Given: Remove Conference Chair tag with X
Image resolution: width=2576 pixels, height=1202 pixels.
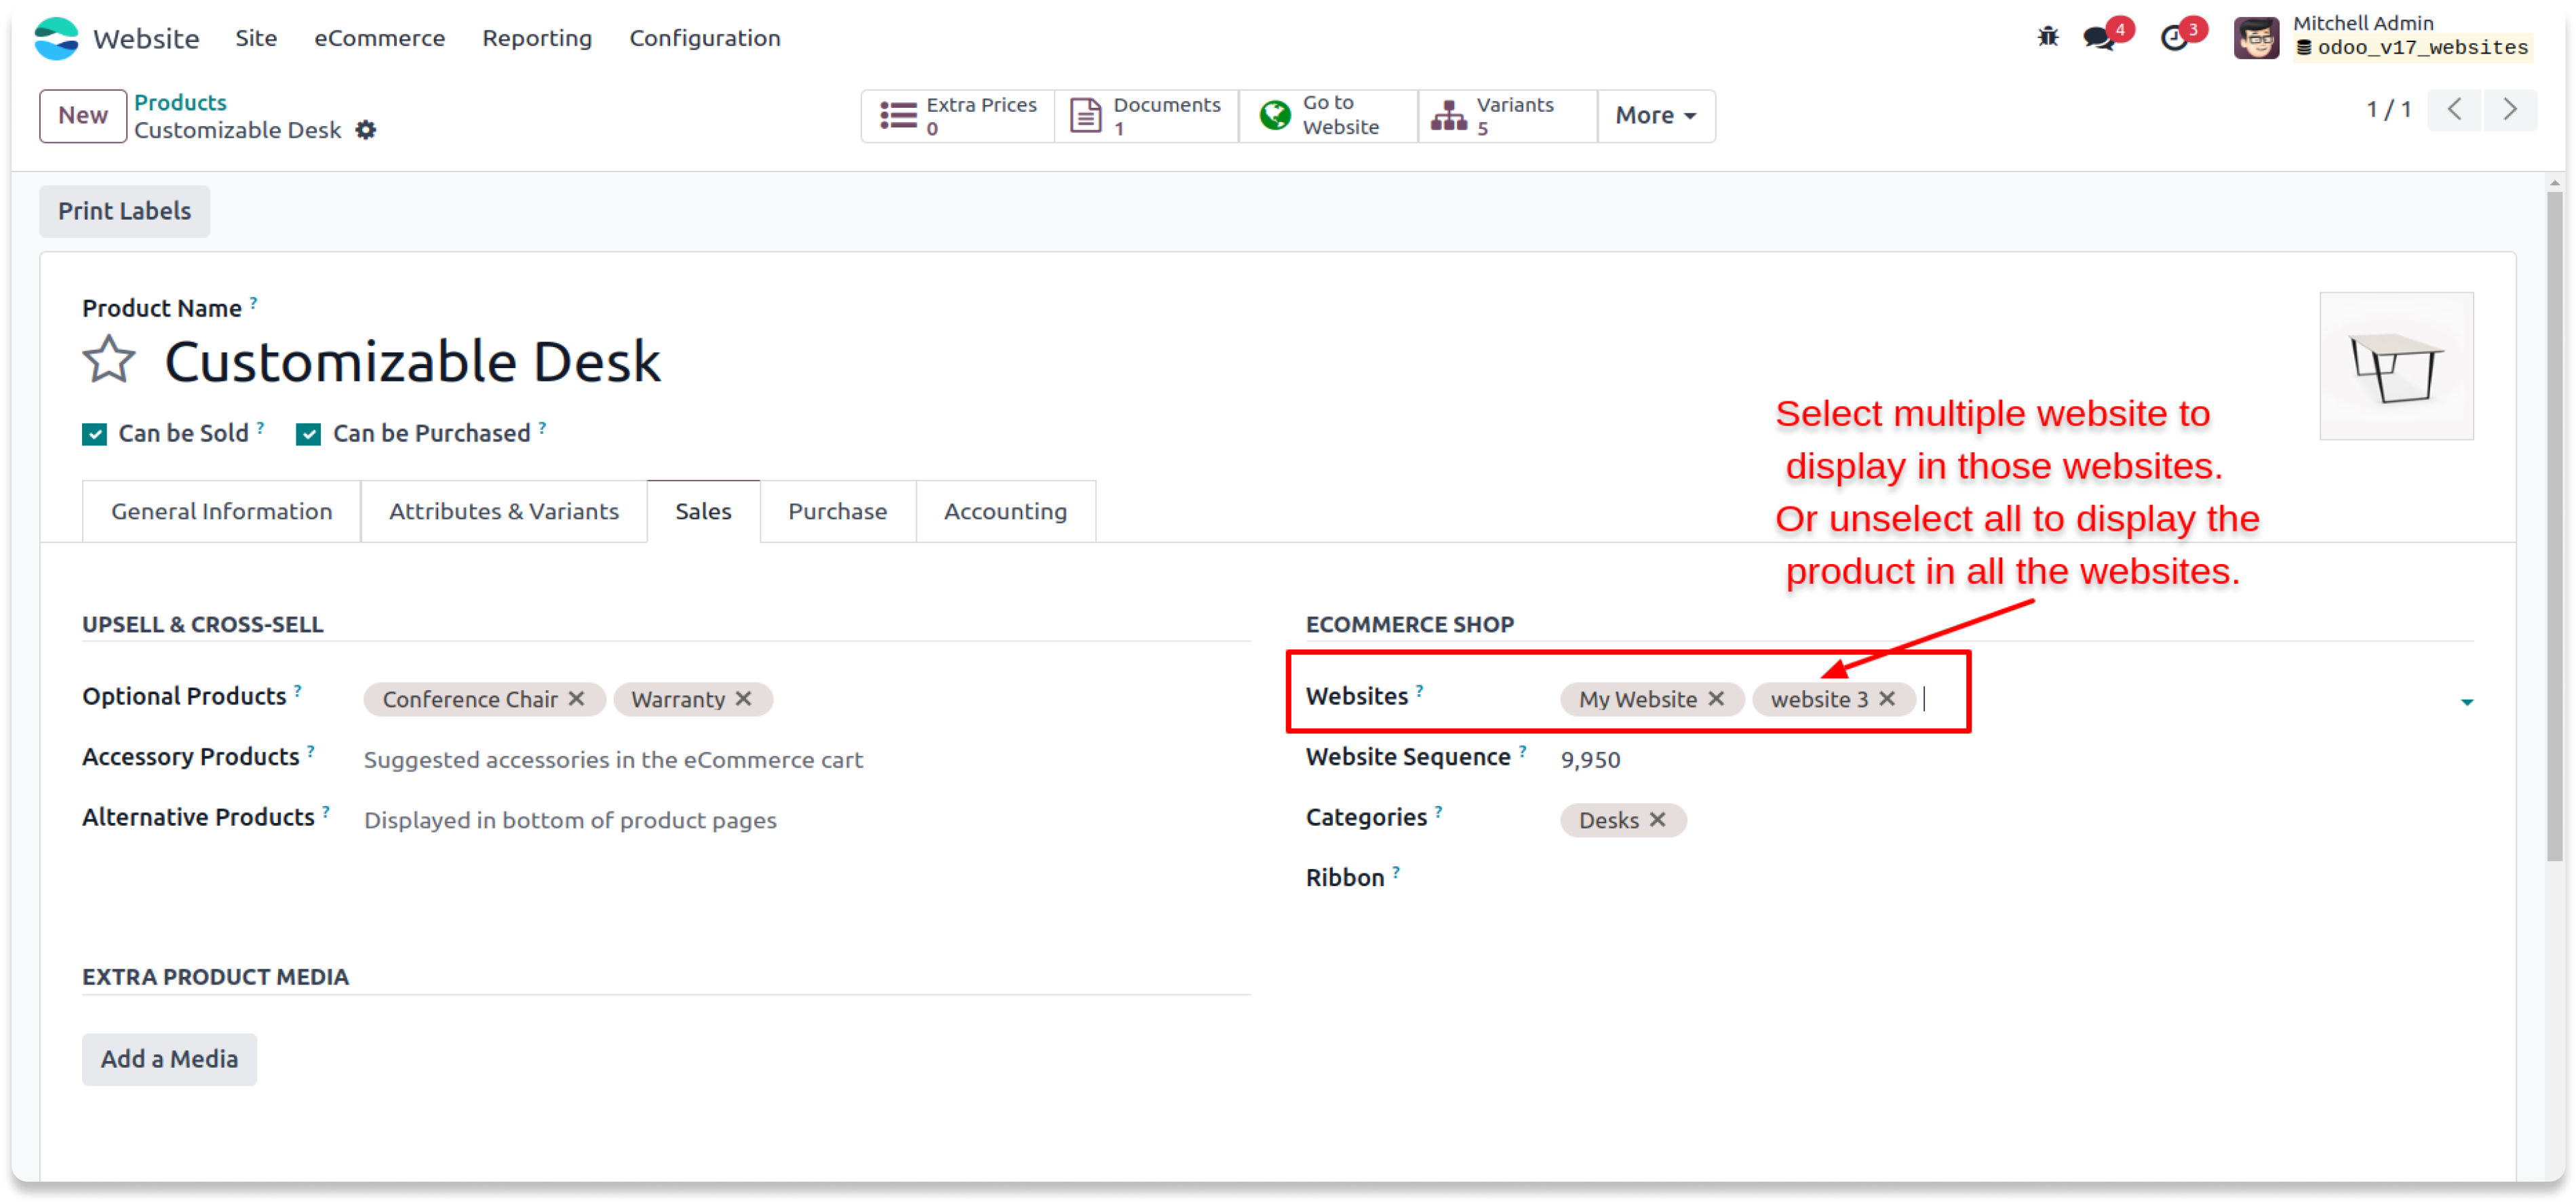Looking at the screenshot, I should click(577, 698).
